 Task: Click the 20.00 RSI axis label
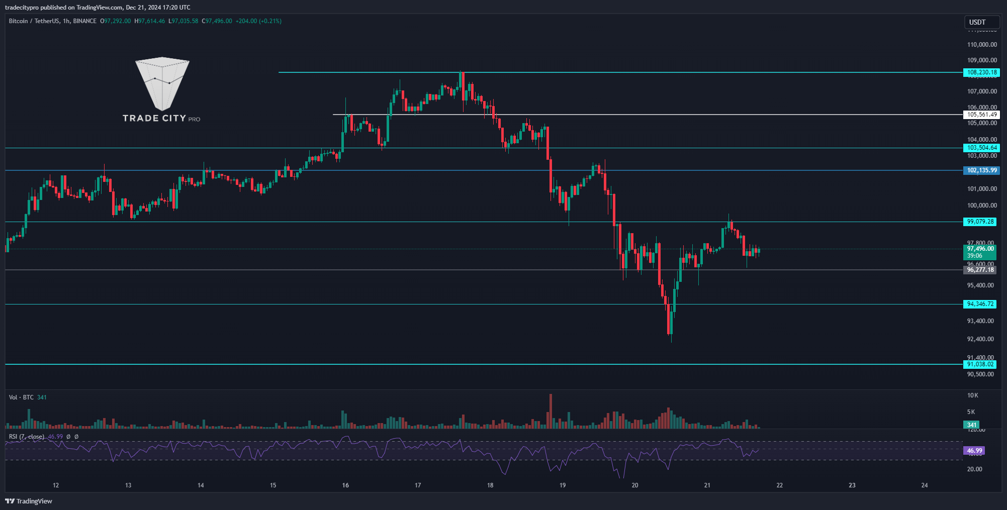tap(975, 469)
